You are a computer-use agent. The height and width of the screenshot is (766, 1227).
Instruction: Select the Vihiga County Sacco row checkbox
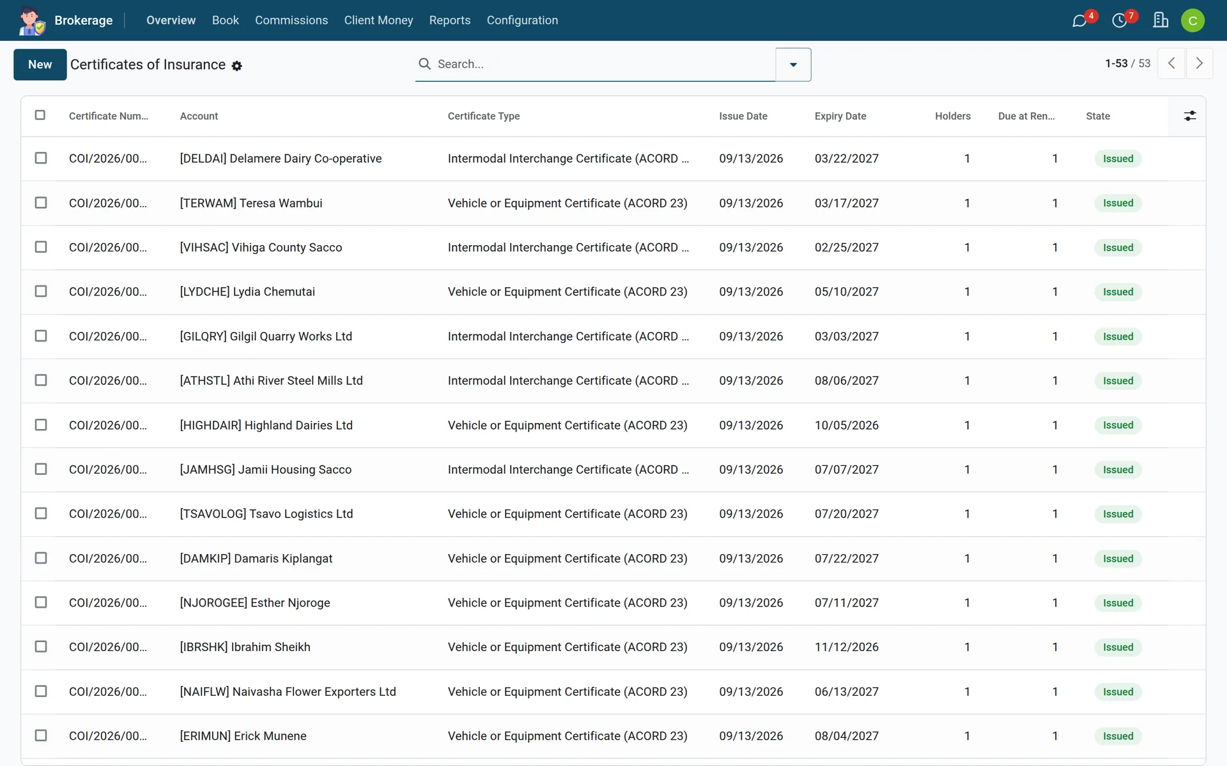point(41,246)
